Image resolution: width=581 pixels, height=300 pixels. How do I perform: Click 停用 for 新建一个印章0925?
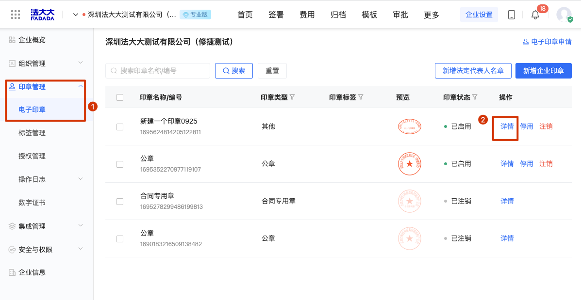point(527,126)
